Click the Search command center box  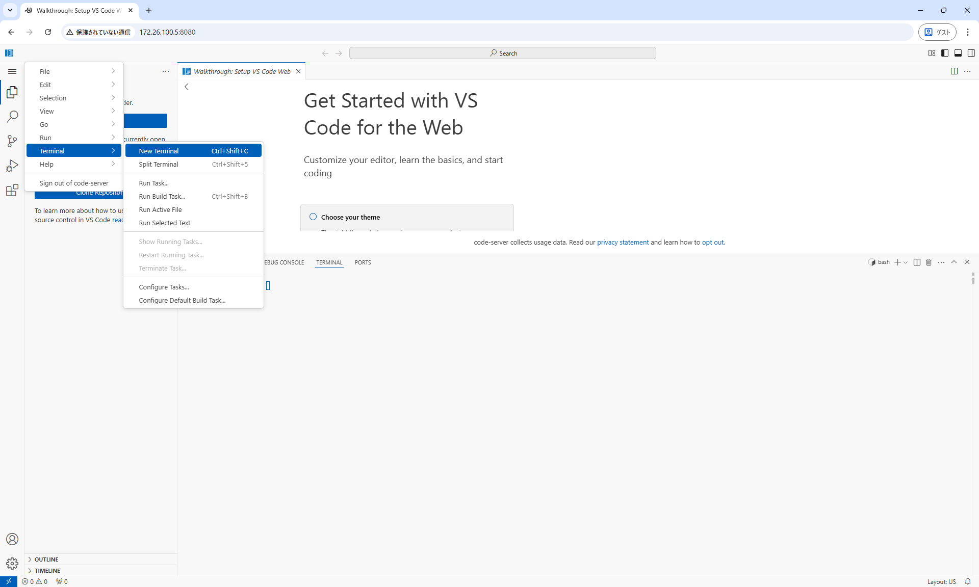pos(503,53)
